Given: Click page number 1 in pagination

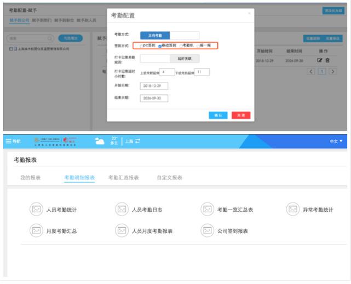Looking at the screenshot, I should point(322,72).
